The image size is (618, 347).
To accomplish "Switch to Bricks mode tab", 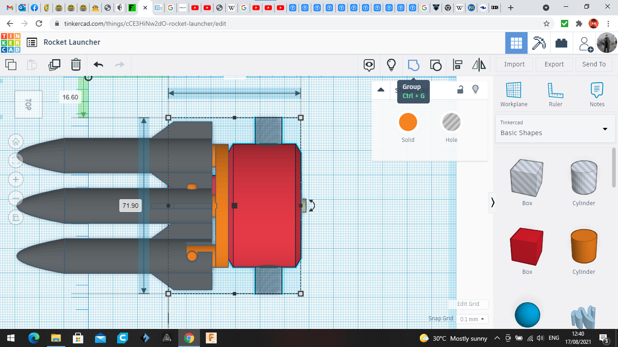I will tap(561, 43).
